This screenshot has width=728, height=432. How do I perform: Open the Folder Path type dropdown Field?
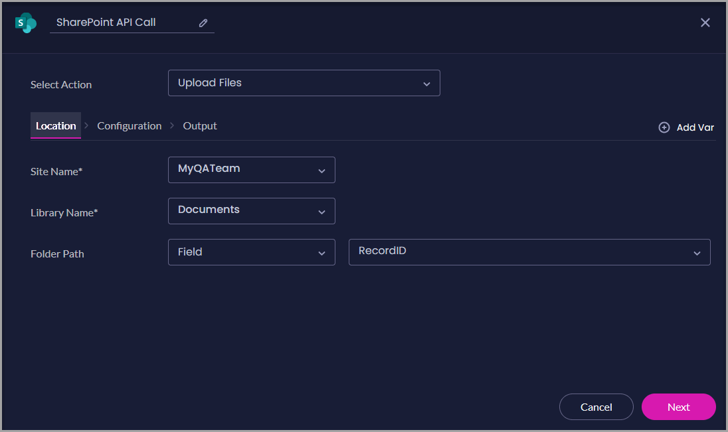251,252
